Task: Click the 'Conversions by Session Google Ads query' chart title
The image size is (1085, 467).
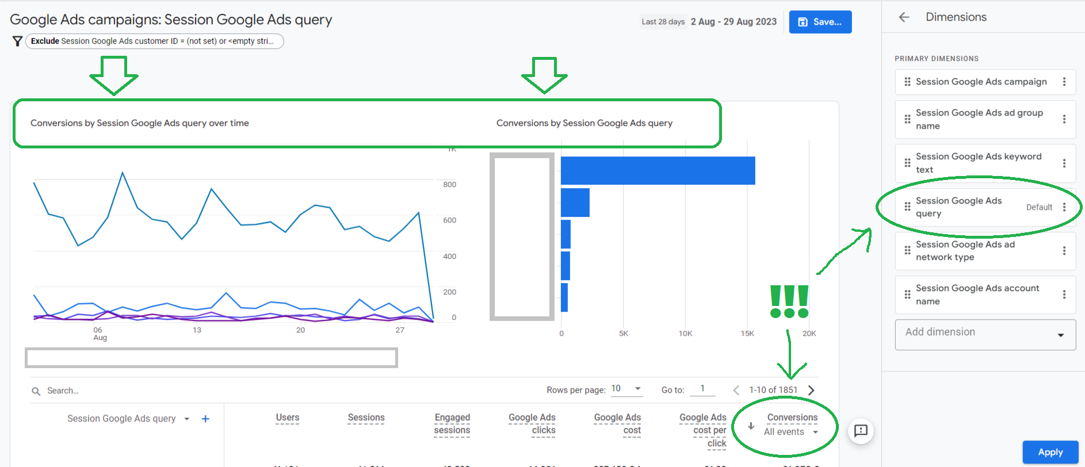Action: click(584, 123)
